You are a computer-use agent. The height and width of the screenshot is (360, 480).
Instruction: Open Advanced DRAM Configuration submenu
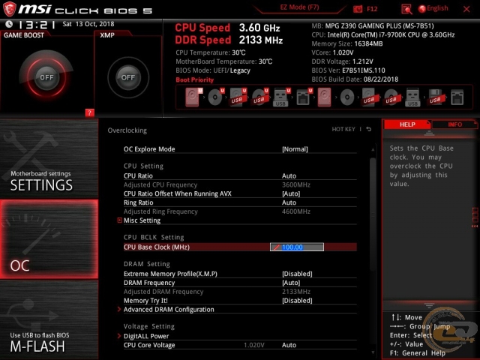(169, 310)
